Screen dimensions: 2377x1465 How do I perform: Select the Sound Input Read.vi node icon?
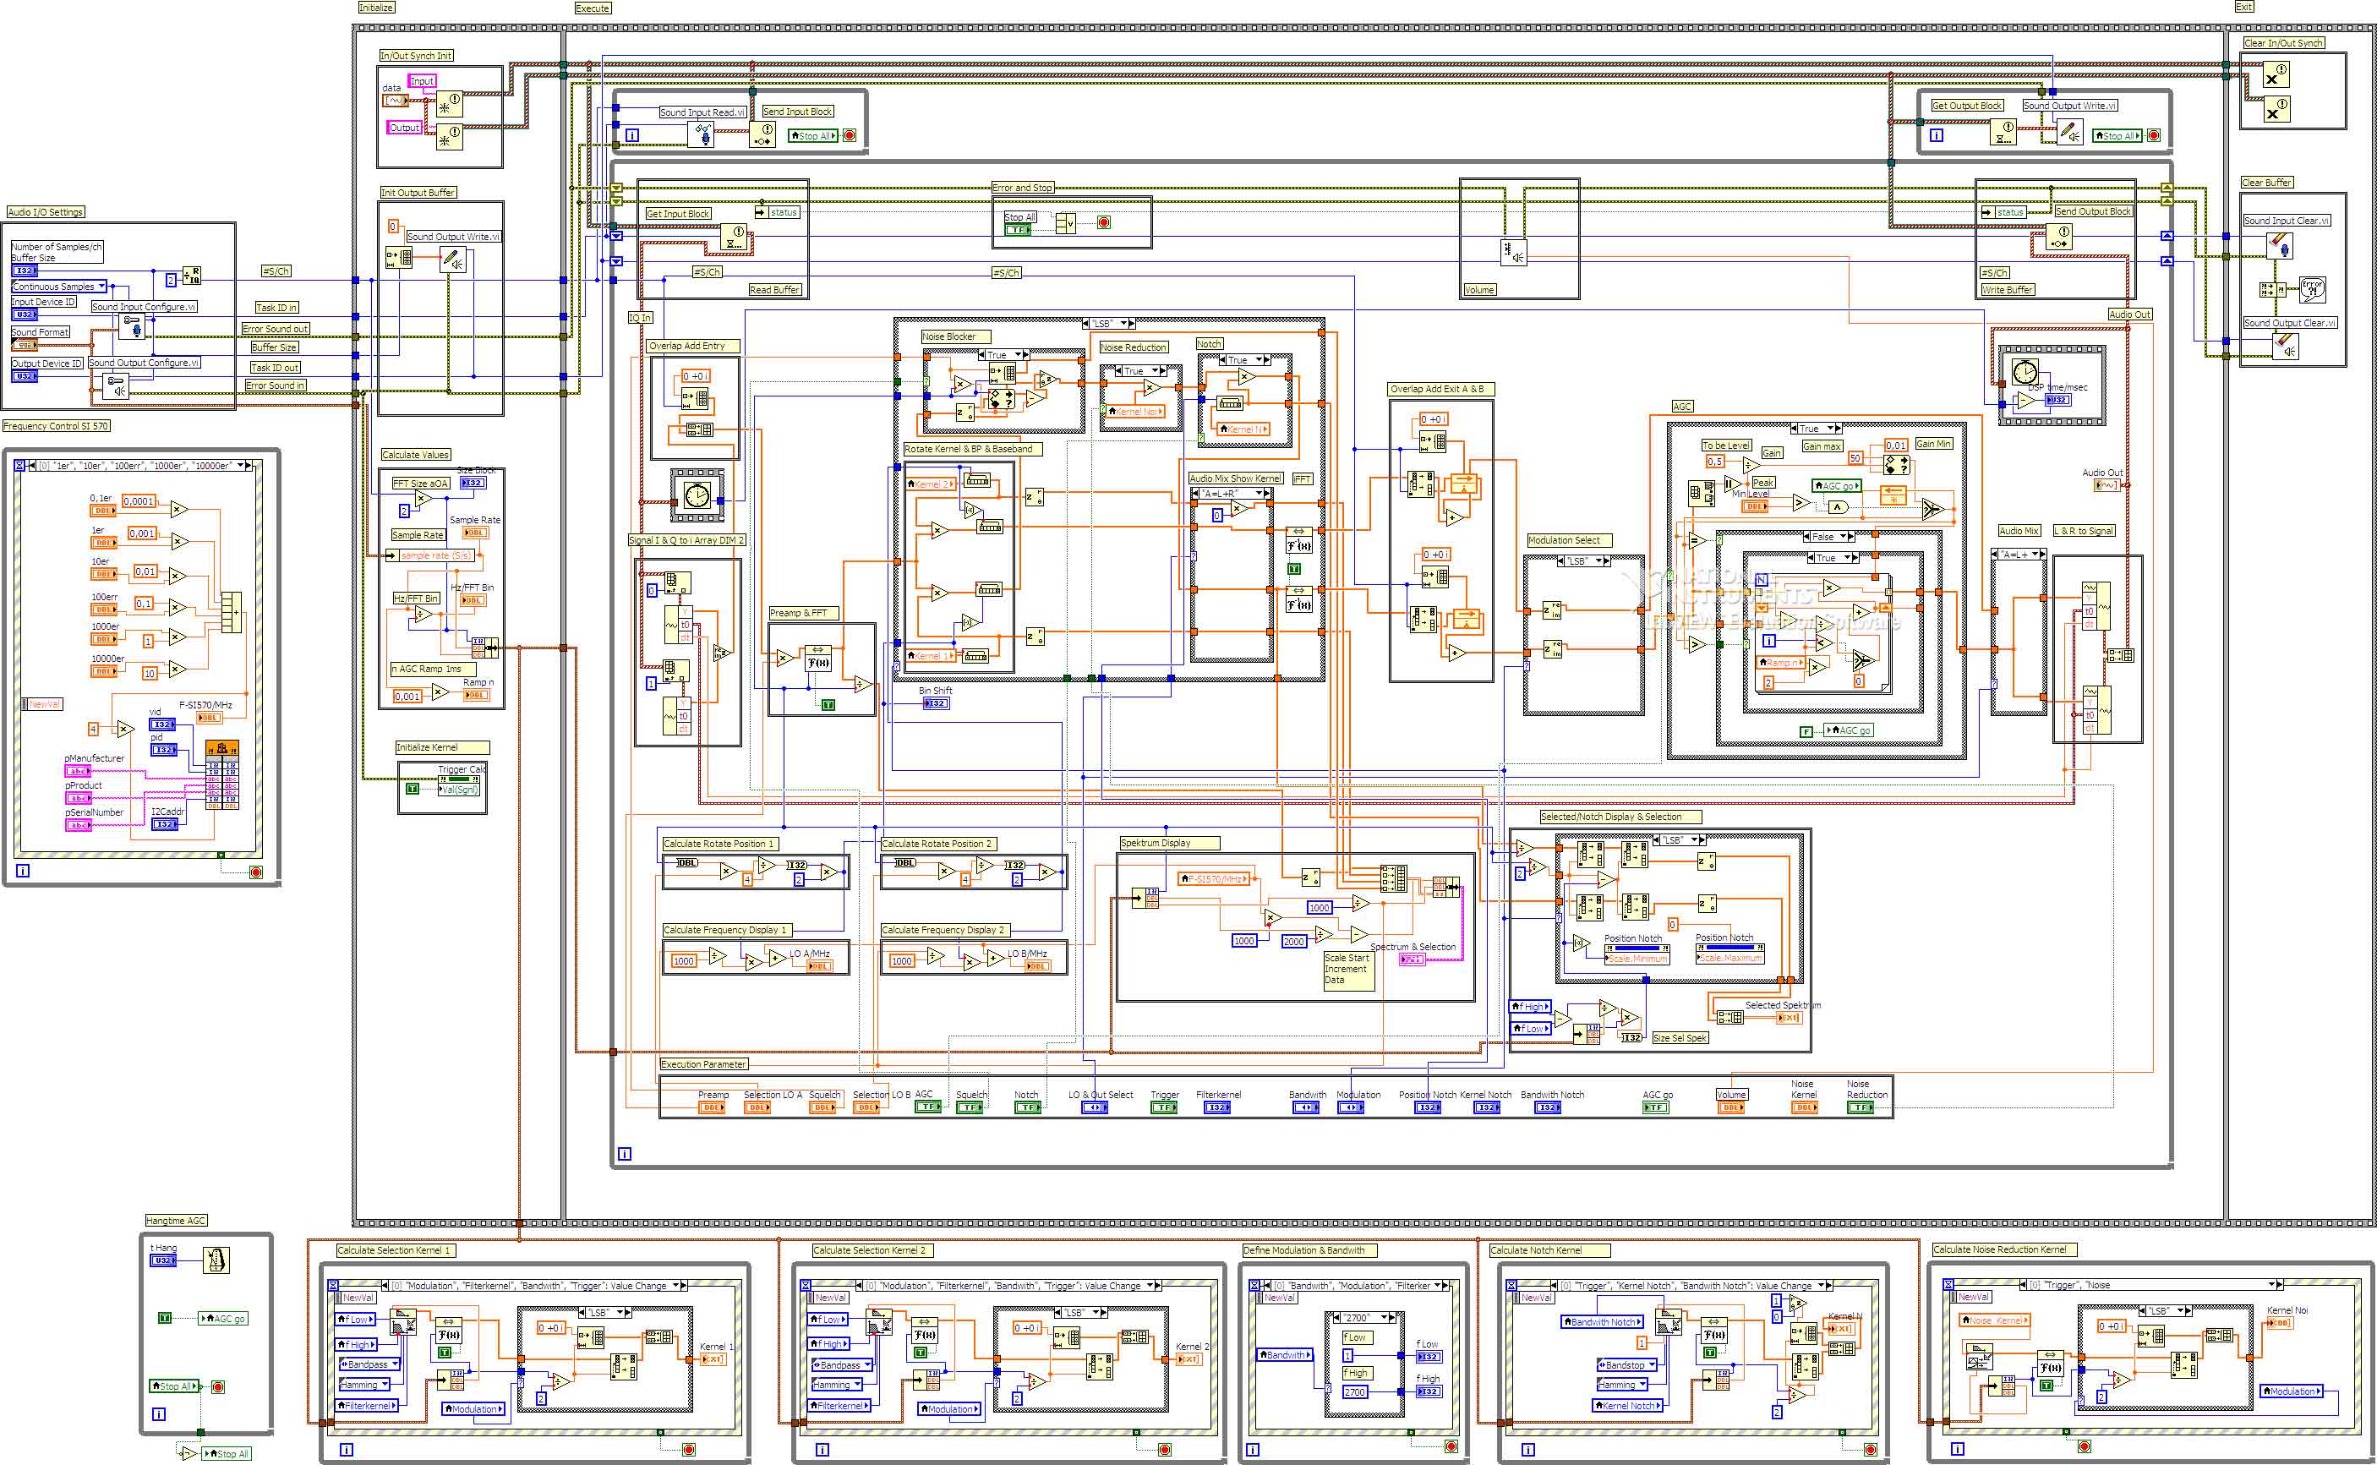tap(702, 134)
